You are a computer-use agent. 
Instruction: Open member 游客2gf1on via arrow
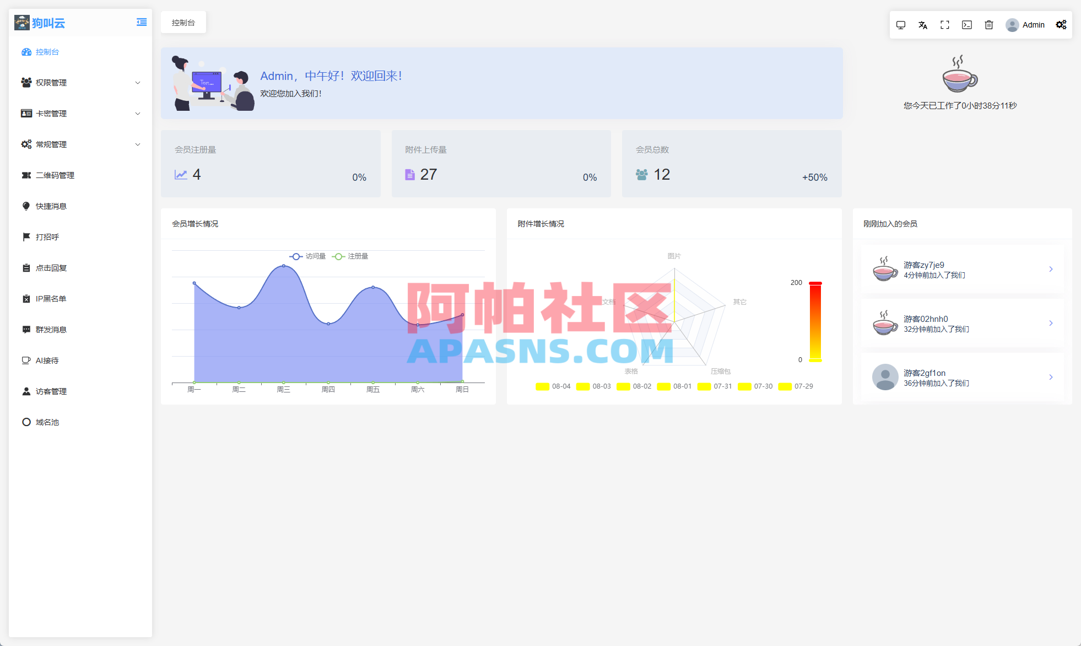click(1051, 378)
